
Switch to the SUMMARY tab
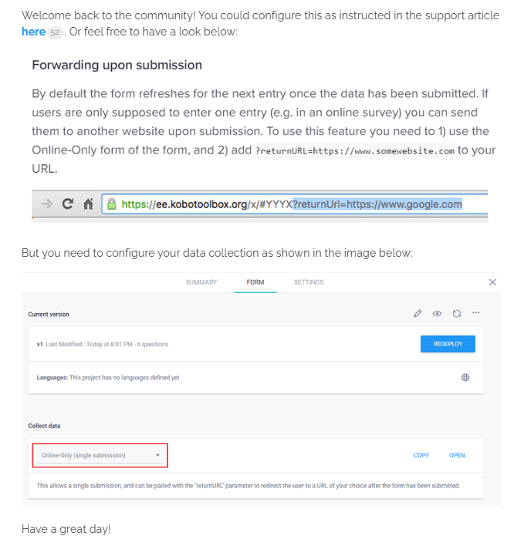[201, 282]
